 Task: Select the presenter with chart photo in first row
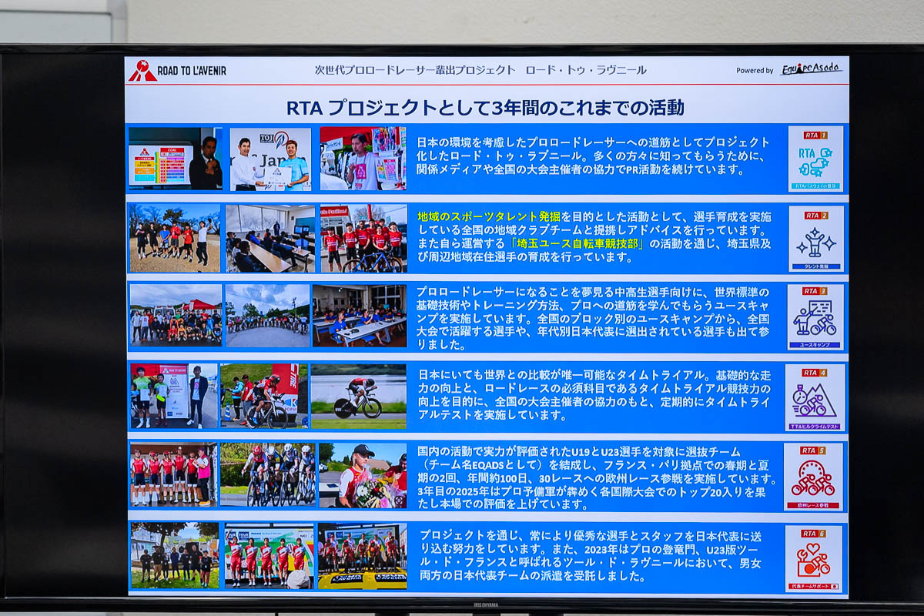click(x=176, y=159)
